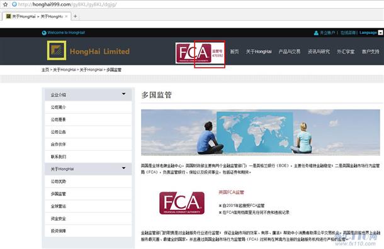The width and height of the screenshot is (384, 249).
Task: Open 客户支持 in navigation menu
Action: [x=370, y=52]
